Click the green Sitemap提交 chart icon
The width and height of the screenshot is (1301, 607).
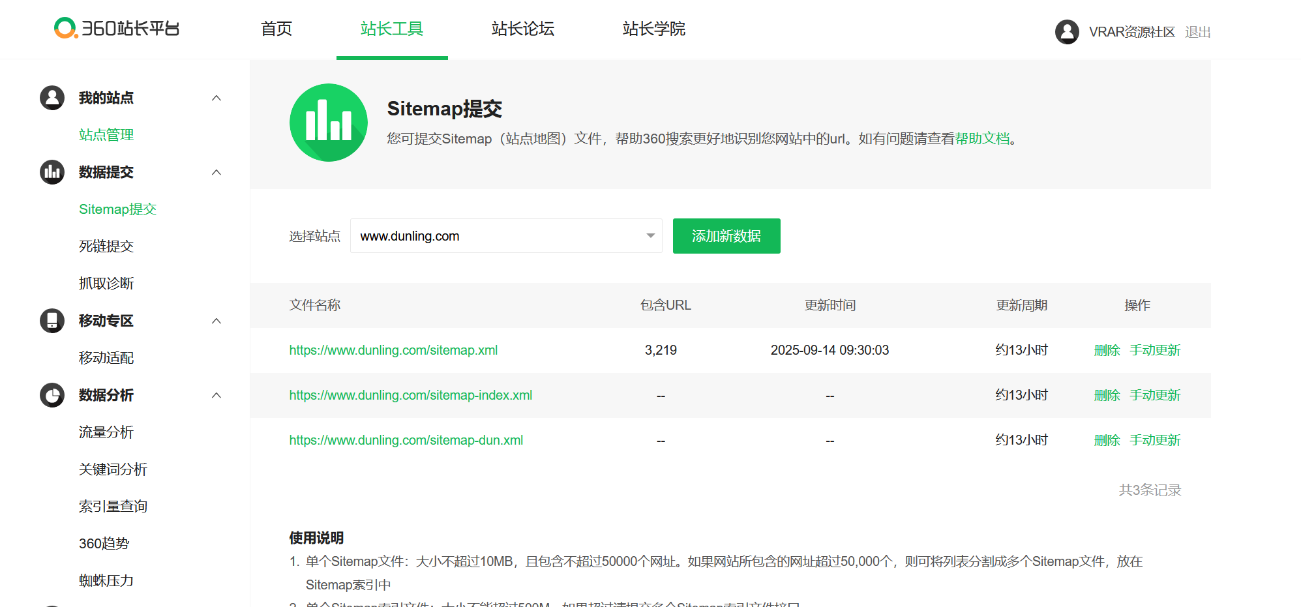[329, 123]
